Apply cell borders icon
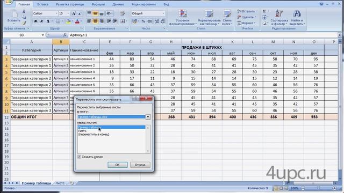The image size is (344, 193). pos(58,21)
